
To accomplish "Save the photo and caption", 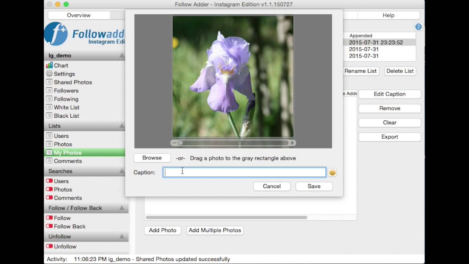I will point(314,186).
